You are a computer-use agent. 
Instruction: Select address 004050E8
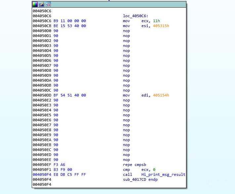tap(42, 130)
